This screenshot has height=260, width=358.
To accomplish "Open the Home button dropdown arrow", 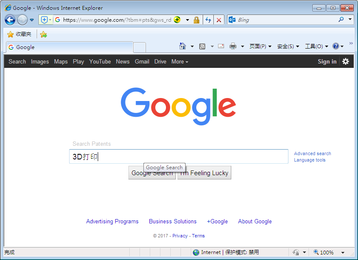I will tap(192, 46).
